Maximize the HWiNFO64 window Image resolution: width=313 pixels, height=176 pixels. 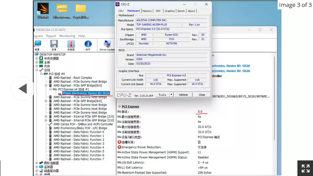pyautogui.click(x=260, y=30)
